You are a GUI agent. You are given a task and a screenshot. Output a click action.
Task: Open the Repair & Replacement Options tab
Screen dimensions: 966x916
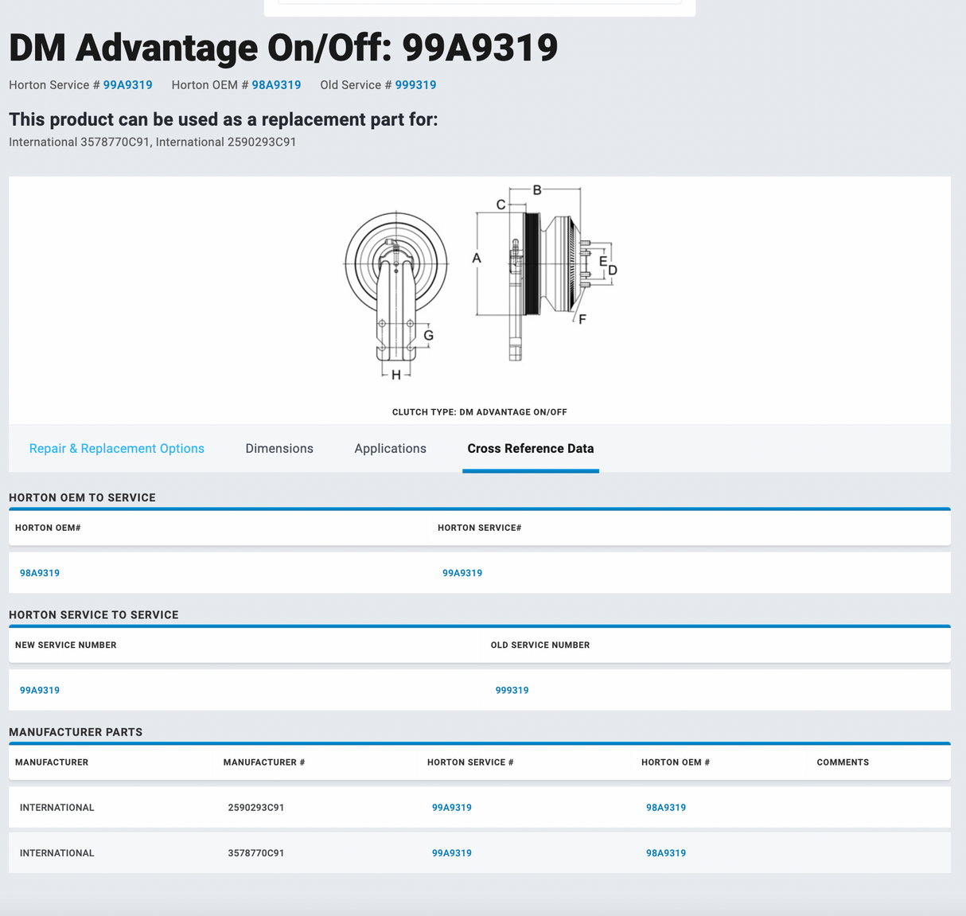pos(117,448)
